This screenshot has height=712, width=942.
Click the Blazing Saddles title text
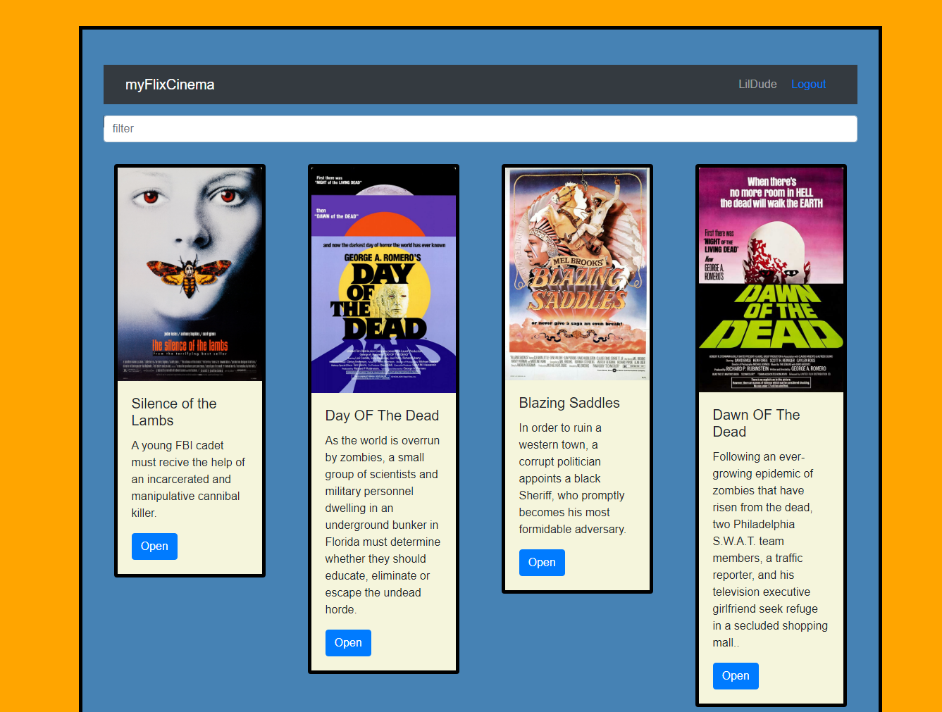(x=569, y=403)
